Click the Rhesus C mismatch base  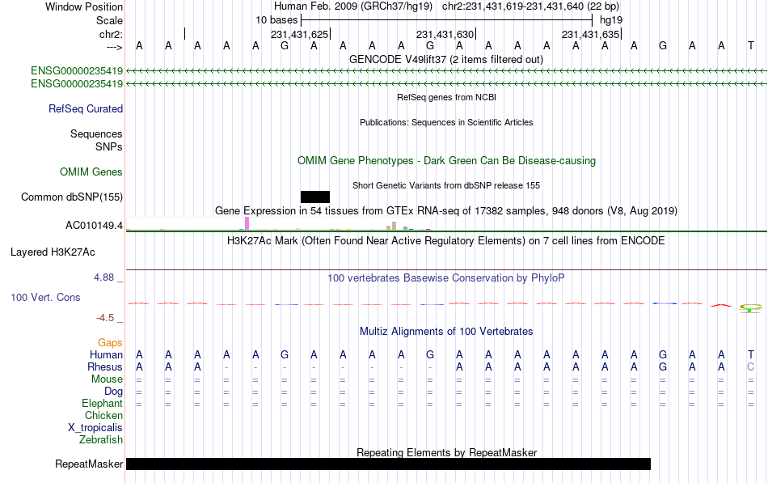pos(751,367)
